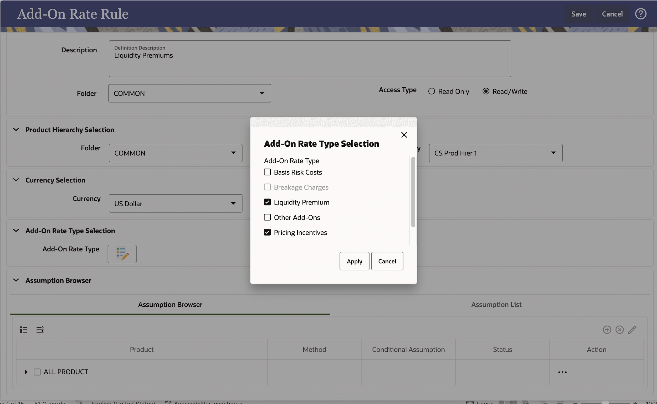Click the delete assumption circle-x icon
This screenshot has height=404, width=657.
(x=619, y=329)
